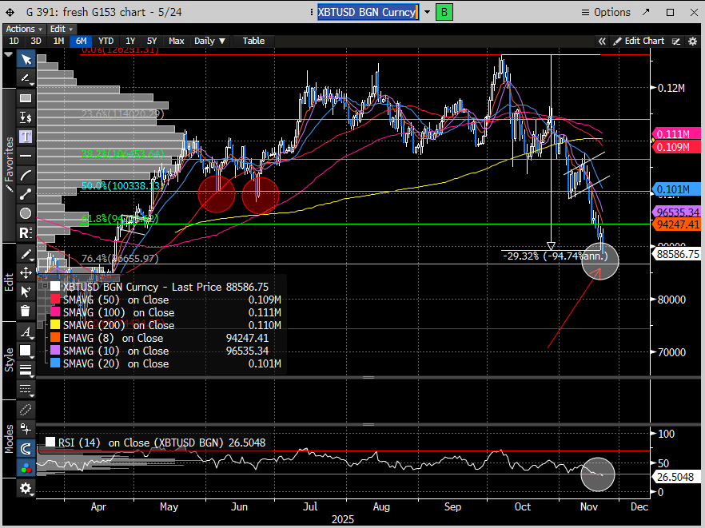Select the 3D range tab

pos(35,41)
